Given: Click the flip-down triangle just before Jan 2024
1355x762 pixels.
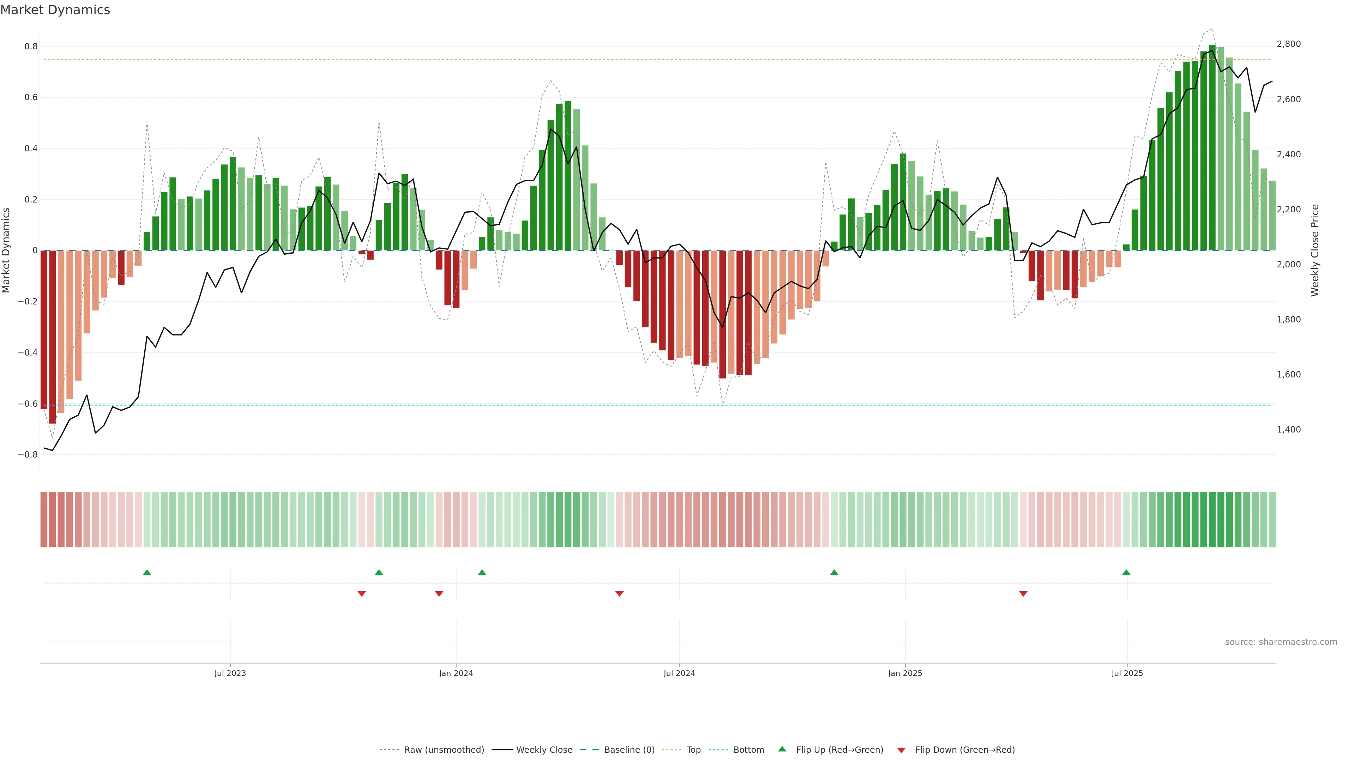Looking at the screenshot, I should pos(439,594).
